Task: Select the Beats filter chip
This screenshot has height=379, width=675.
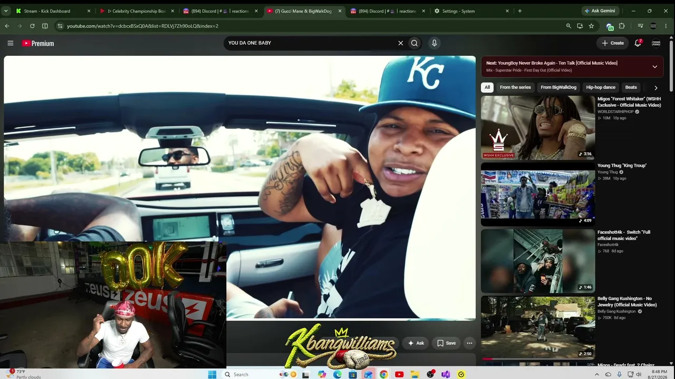Action: tap(631, 87)
